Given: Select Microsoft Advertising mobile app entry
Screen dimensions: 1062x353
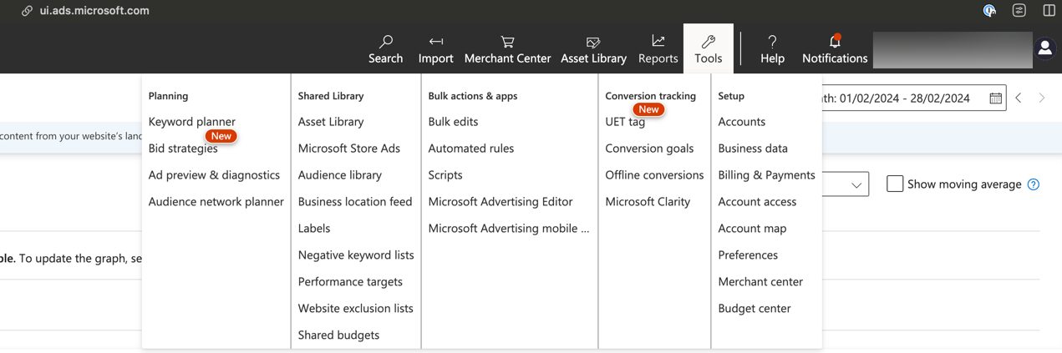Looking at the screenshot, I should [x=509, y=229].
